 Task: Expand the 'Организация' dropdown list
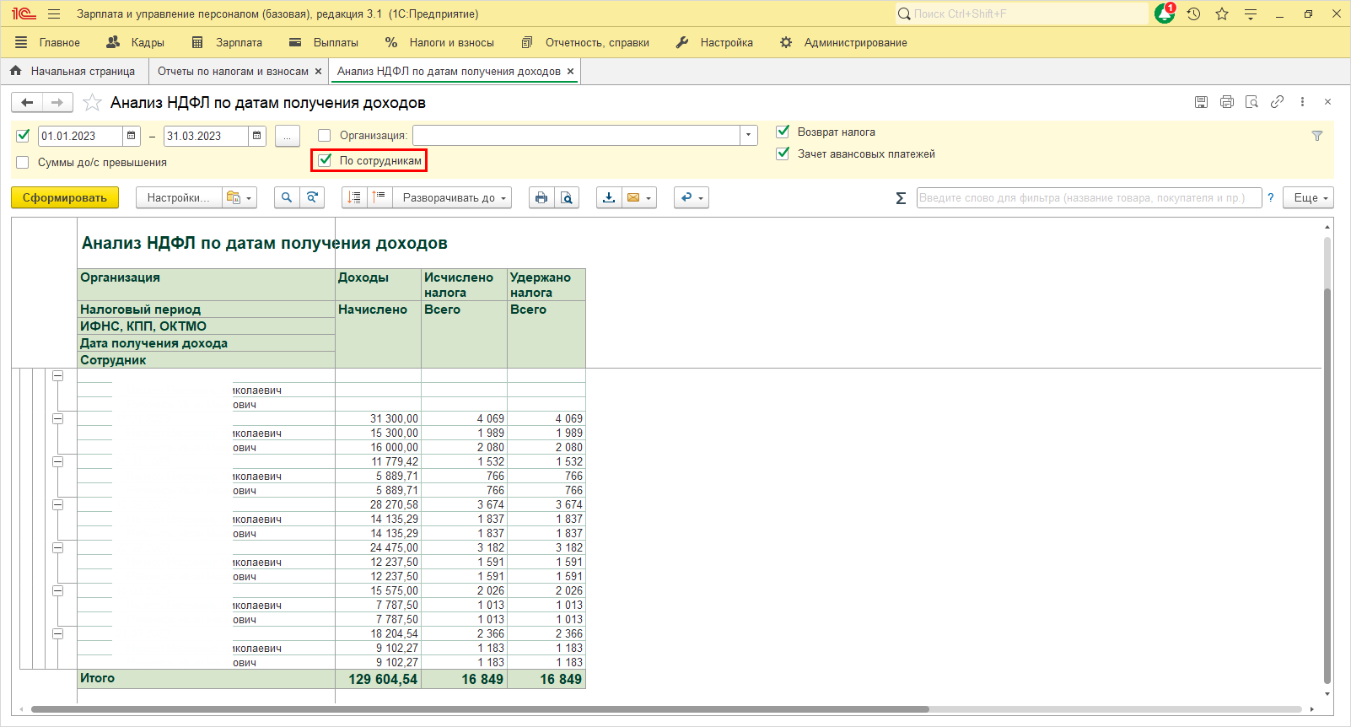point(748,136)
